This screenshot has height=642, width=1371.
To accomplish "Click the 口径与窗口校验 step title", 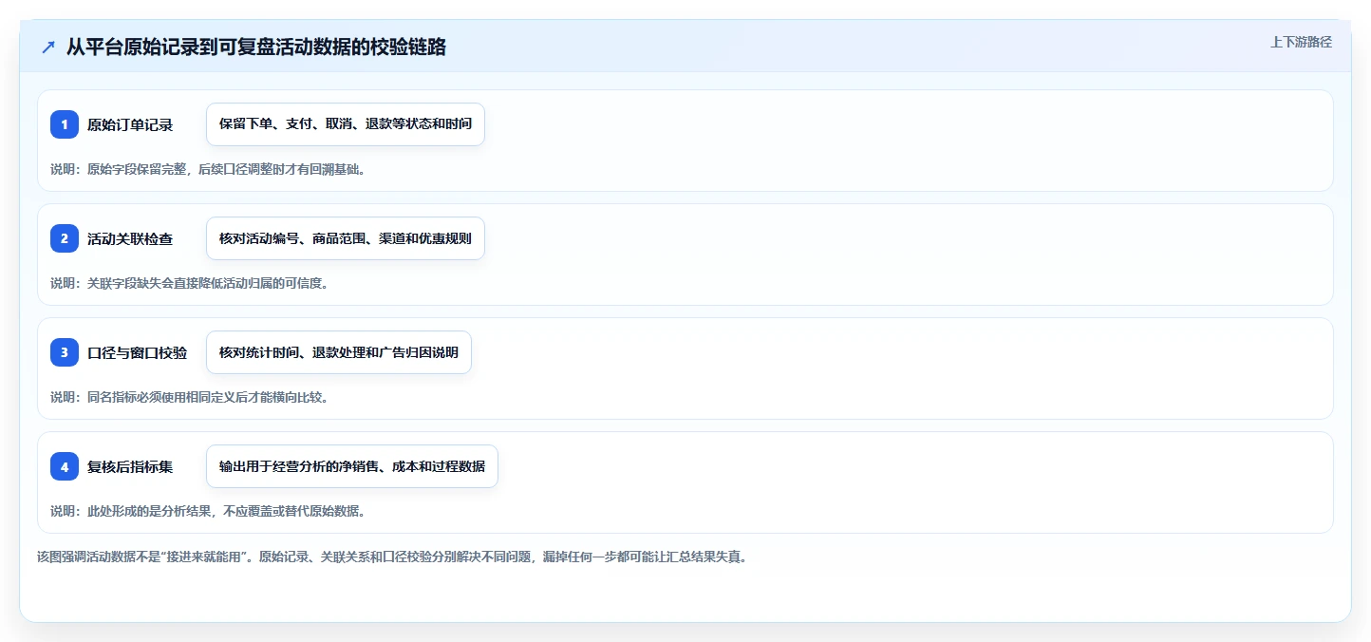I will pos(137,352).
